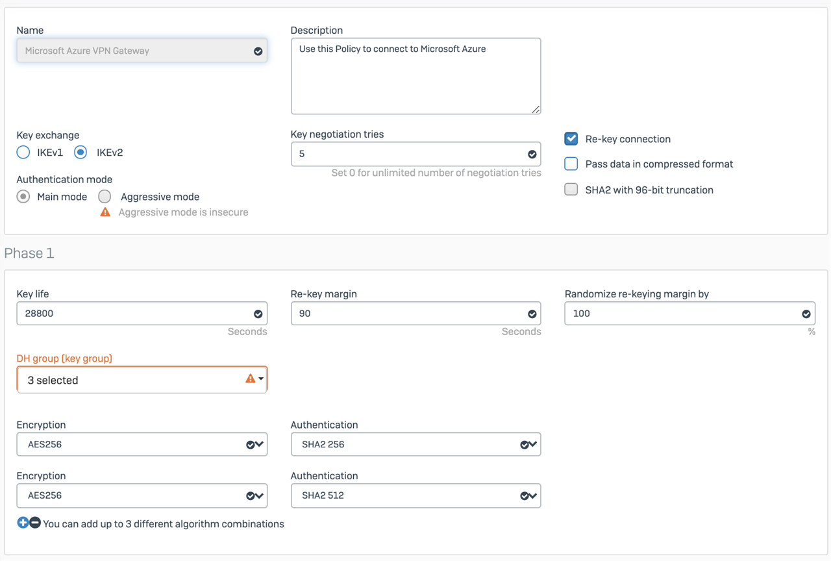Select IKEv2 key exchange
This screenshot has height=561, width=831.
[x=81, y=153]
